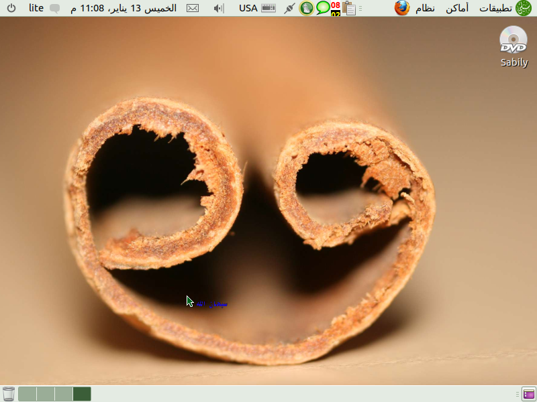Image resolution: width=537 pixels, height=402 pixels.
Task: Click the power session button
Action: pyautogui.click(x=11, y=8)
